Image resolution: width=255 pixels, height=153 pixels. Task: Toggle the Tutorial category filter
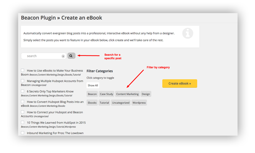click(x=104, y=103)
